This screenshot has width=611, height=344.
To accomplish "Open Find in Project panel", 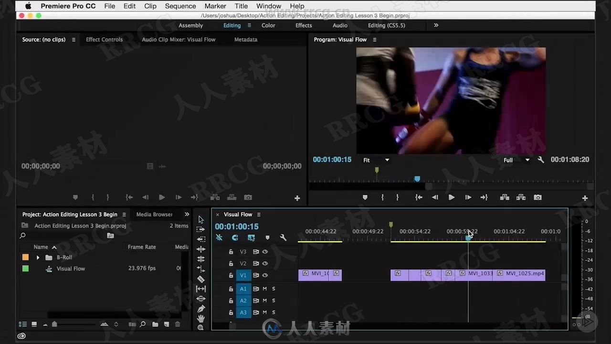I will (x=143, y=324).
